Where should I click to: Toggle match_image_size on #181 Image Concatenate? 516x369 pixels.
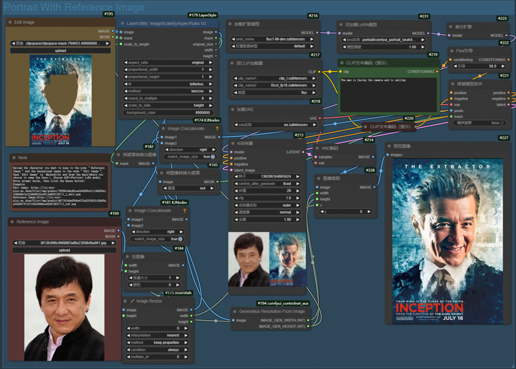point(180,239)
